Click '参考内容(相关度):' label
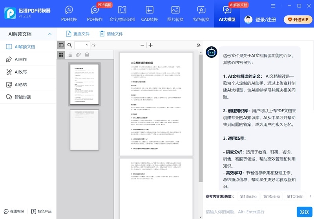This screenshot has width=314, height=219. 220,197
